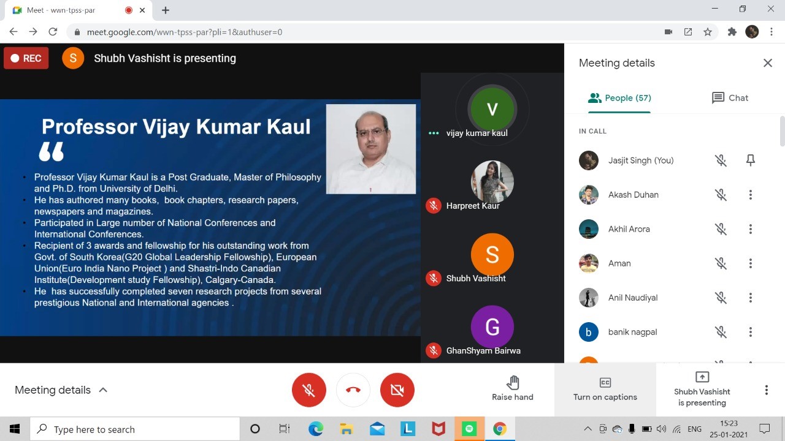Expand the Meeting details chevron
Image resolution: width=785 pixels, height=441 pixels.
pyautogui.click(x=103, y=390)
